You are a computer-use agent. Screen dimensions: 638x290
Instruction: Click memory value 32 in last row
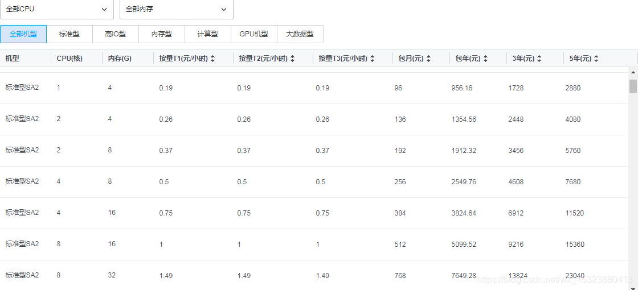(112, 275)
